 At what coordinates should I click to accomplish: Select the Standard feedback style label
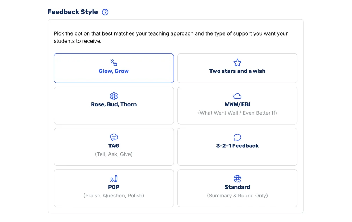click(x=237, y=187)
